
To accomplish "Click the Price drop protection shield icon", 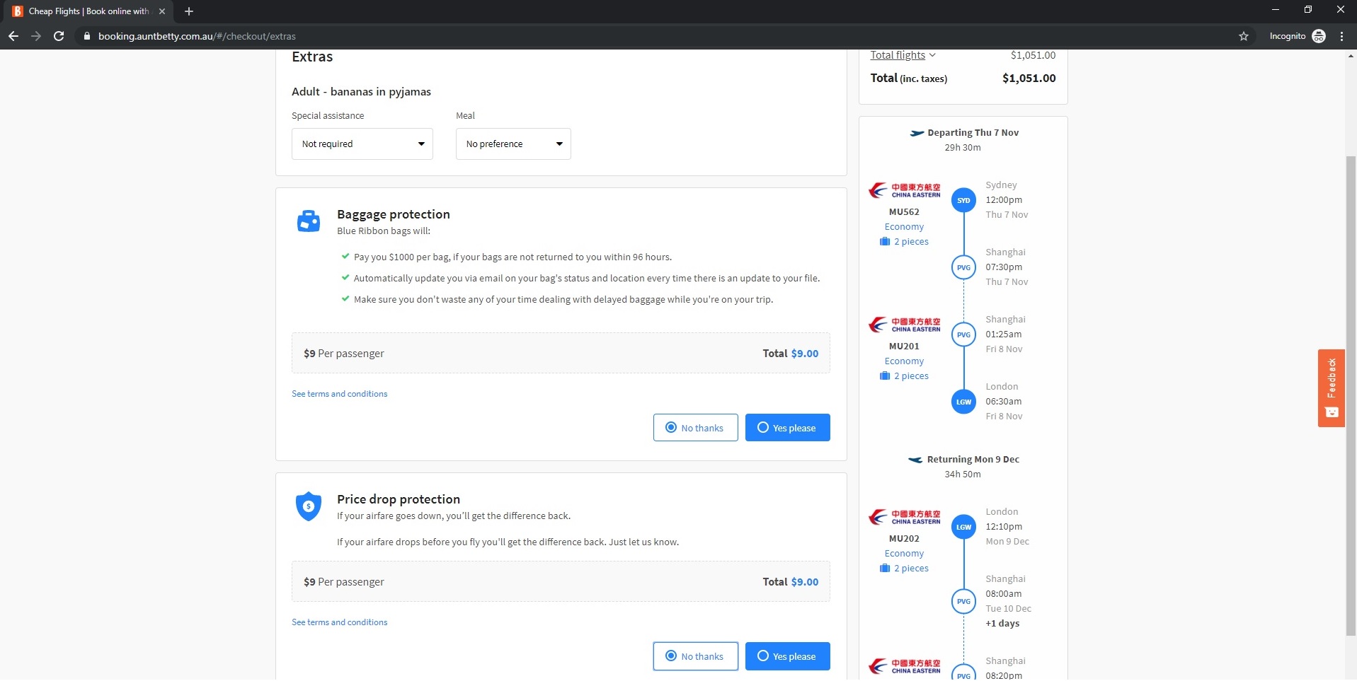I will click(309, 506).
